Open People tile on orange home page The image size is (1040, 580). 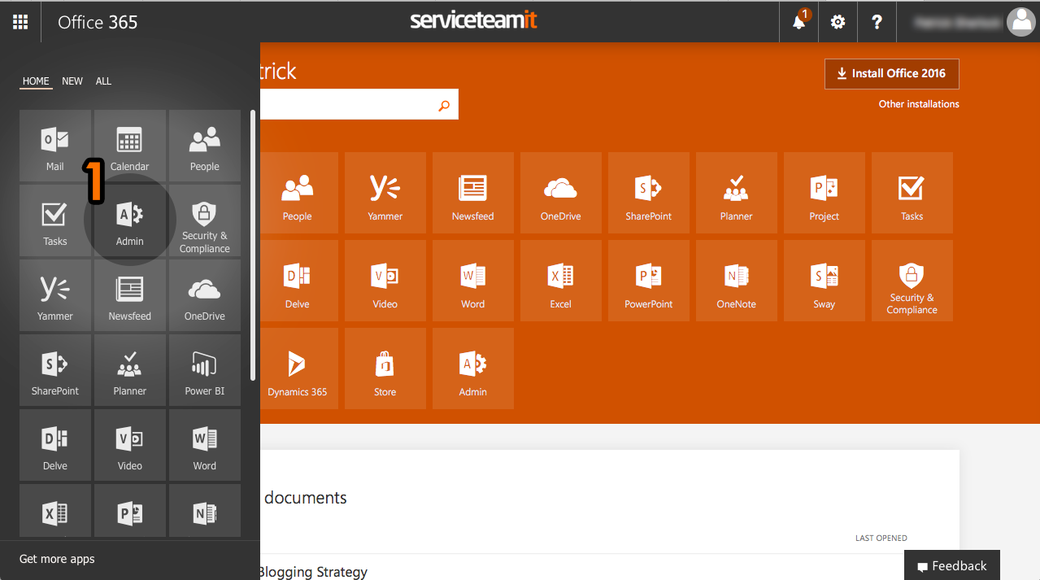(x=298, y=193)
